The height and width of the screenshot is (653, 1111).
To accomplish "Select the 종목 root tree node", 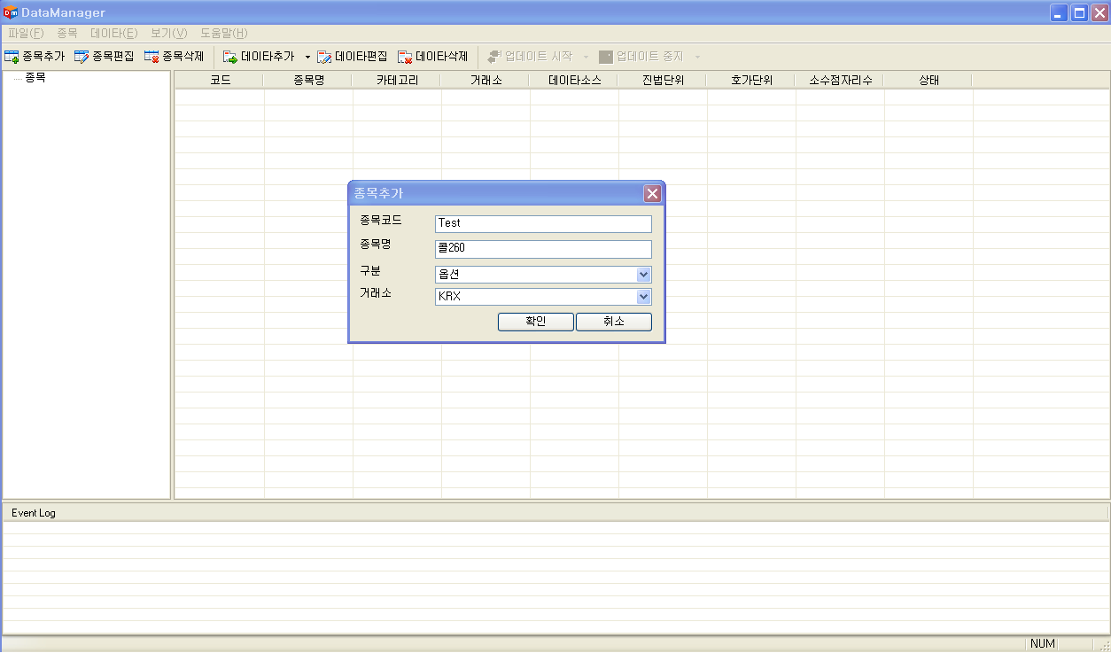I will 35,78.
